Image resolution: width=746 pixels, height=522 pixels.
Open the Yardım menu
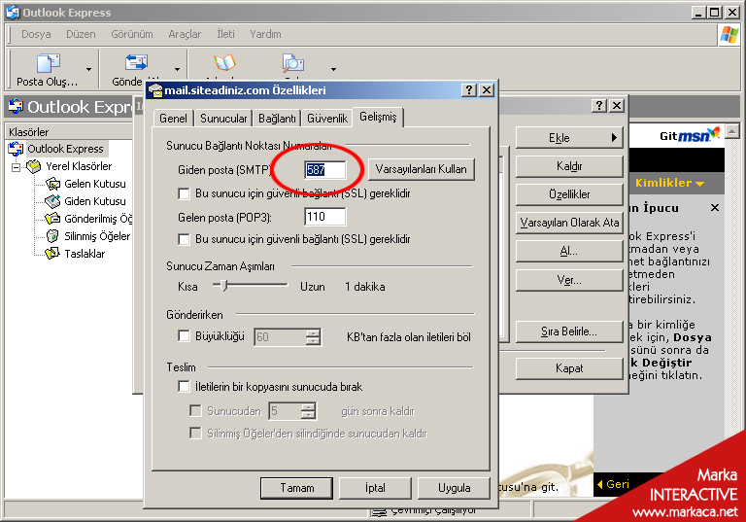click(x=265, y=34)
